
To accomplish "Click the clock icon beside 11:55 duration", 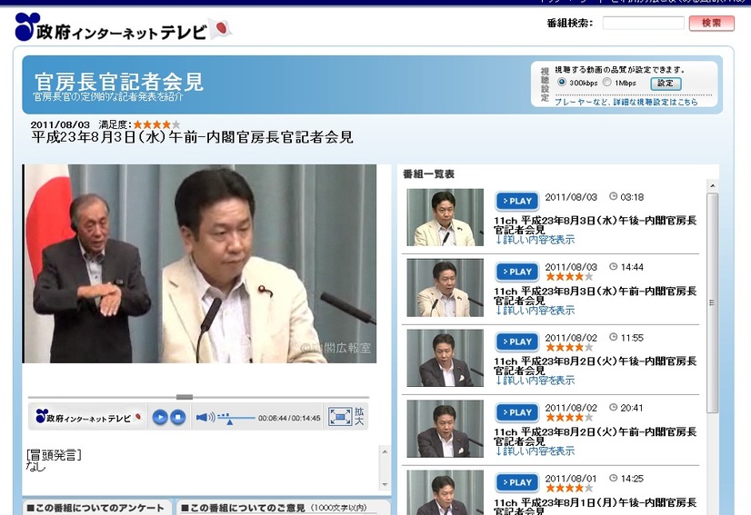I will coord(613,337).
